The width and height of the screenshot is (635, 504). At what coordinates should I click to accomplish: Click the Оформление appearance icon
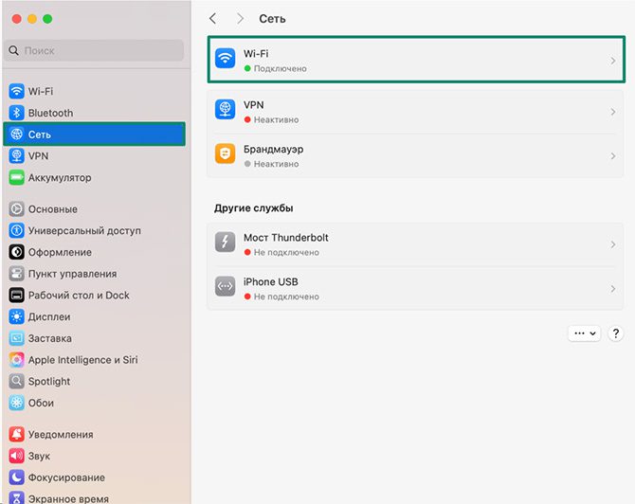tap(17, 252)
